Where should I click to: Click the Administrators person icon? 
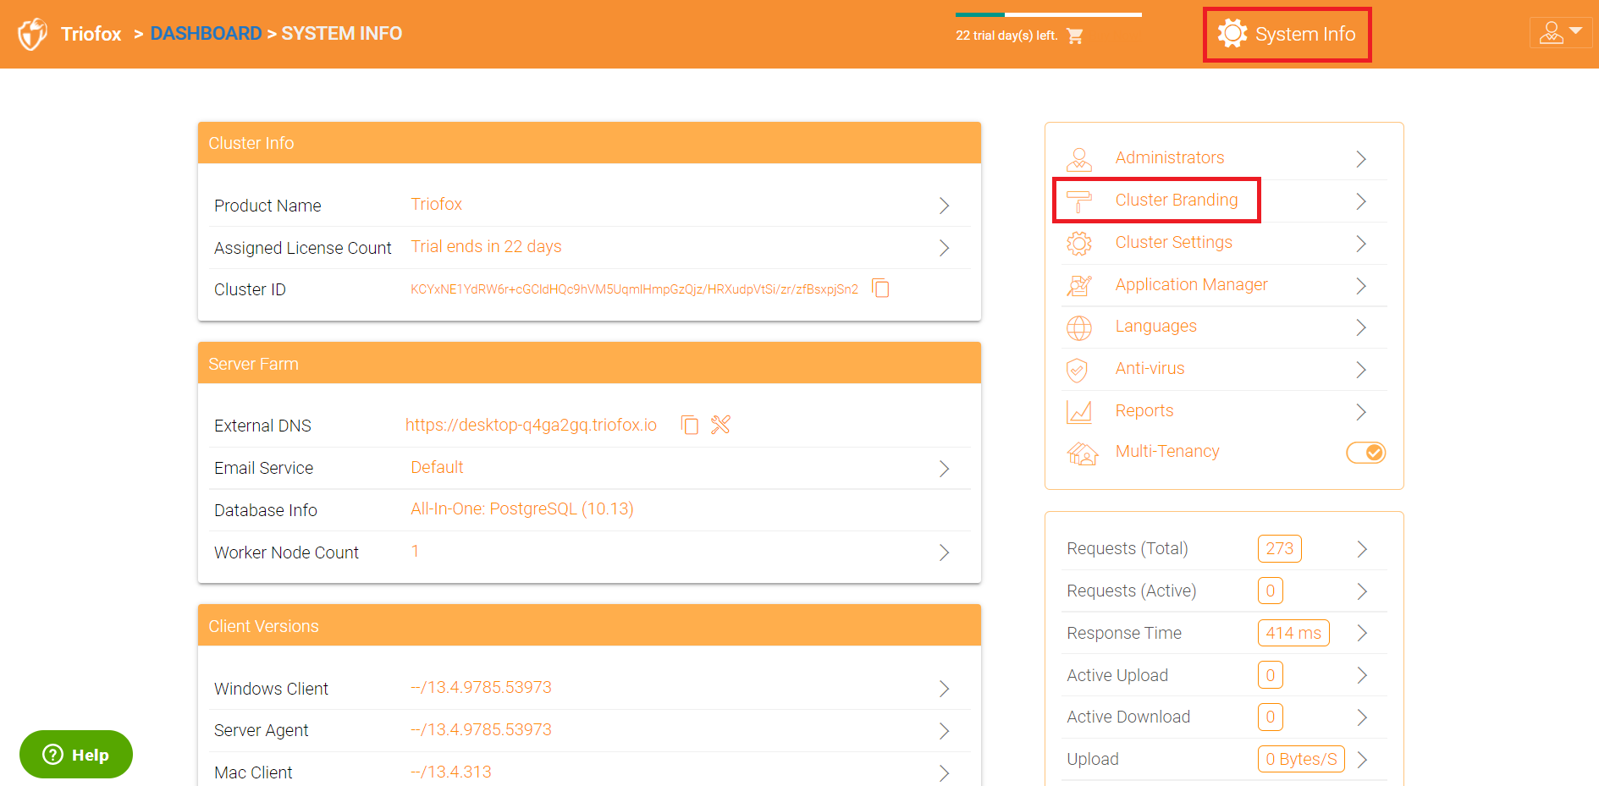1079,159
